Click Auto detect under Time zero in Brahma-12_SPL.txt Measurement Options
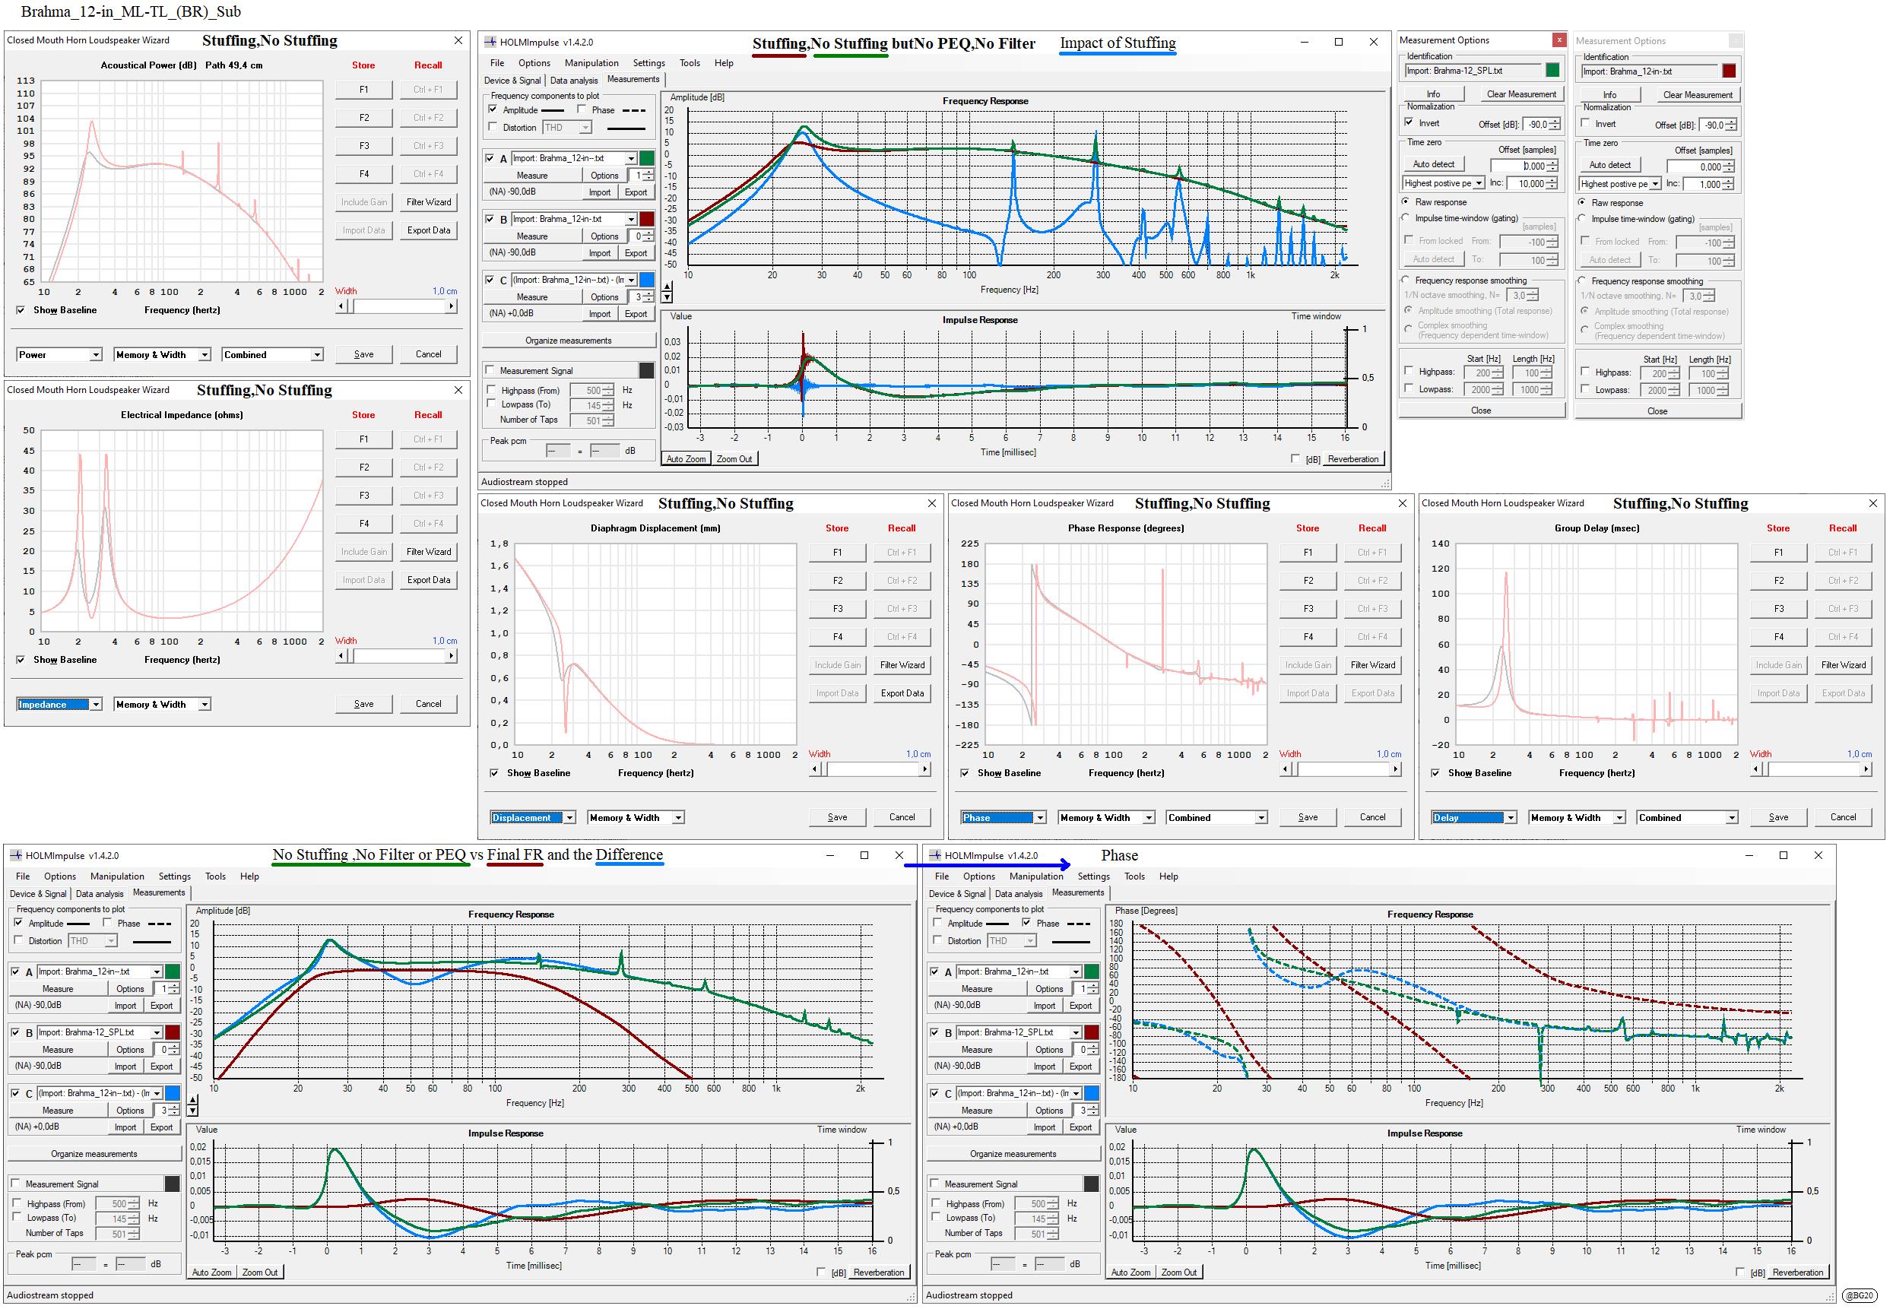This screenshot has width=1893, height=1309. point(1434,164)
